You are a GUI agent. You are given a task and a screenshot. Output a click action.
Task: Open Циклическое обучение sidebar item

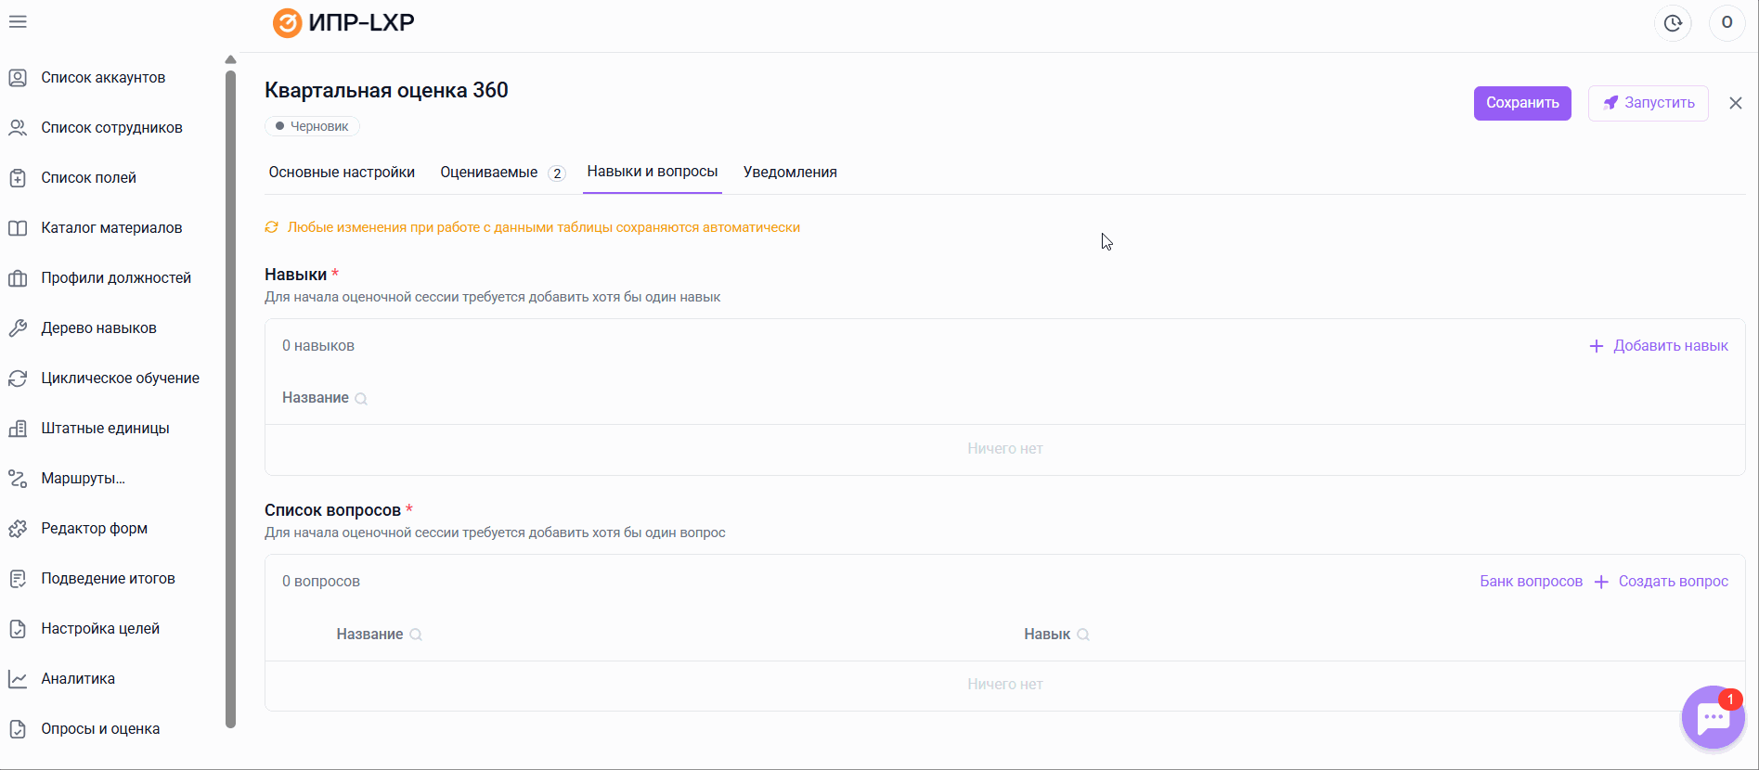tap(120, 378)
